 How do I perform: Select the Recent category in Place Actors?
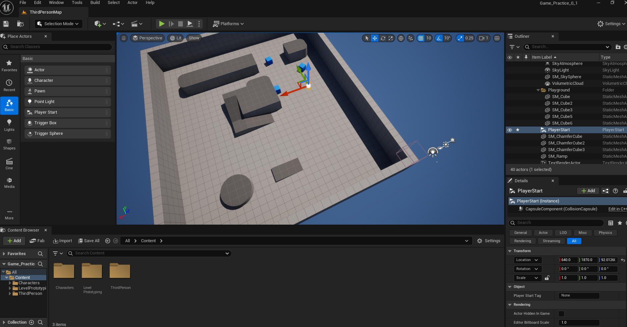(x=9, y=86)
